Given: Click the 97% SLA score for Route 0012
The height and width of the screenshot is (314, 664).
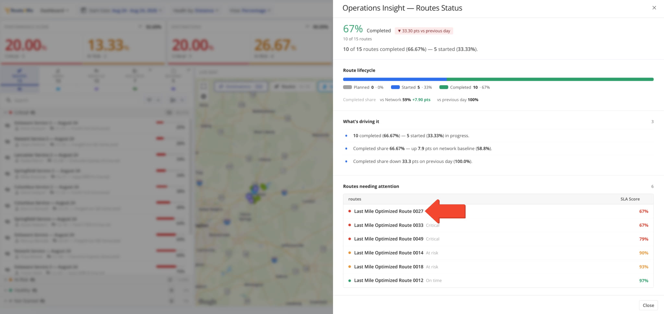Looking at the screenshot, I should coord(644,281).
